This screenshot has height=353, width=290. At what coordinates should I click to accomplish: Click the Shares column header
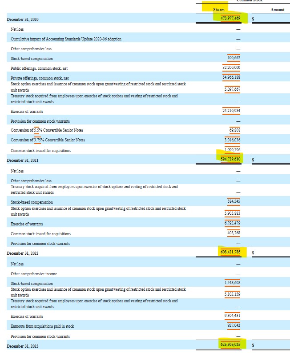[x=219, y=10]
